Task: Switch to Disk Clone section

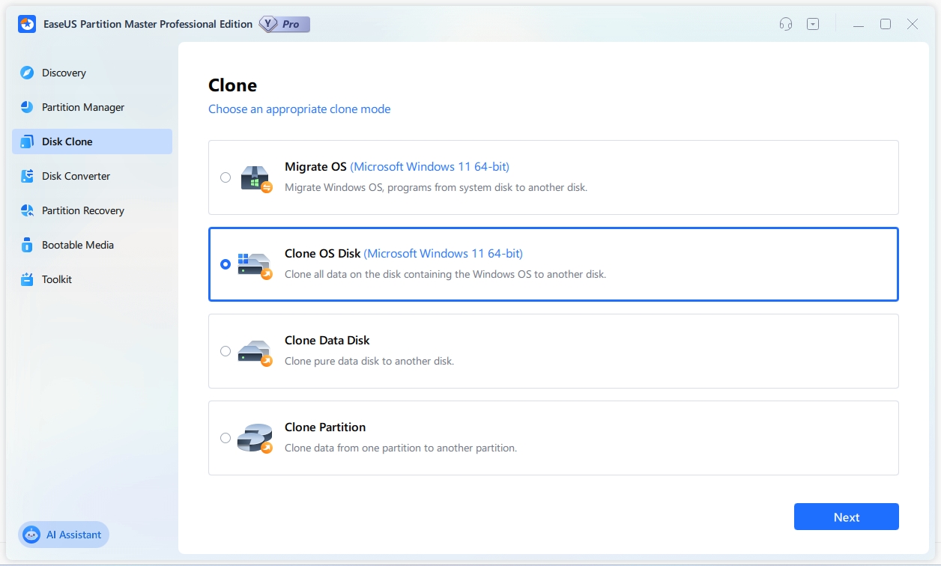Action: pyautogui.click(x=92, y=141)
